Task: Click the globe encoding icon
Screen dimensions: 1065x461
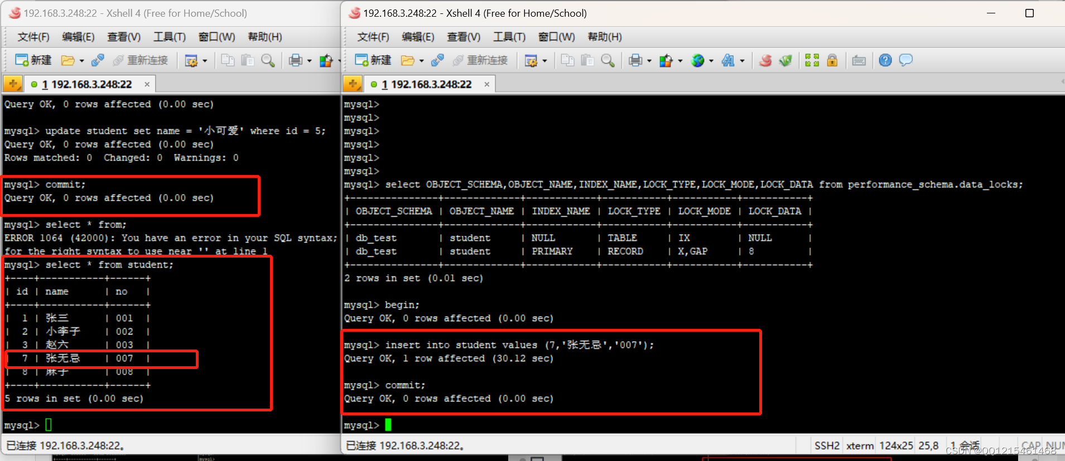Action: (x=697, y=60)
